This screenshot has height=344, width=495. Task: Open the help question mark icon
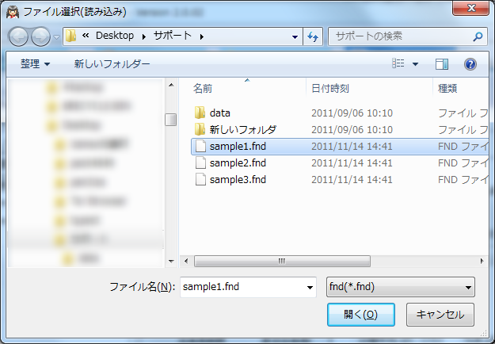point(470,64)
